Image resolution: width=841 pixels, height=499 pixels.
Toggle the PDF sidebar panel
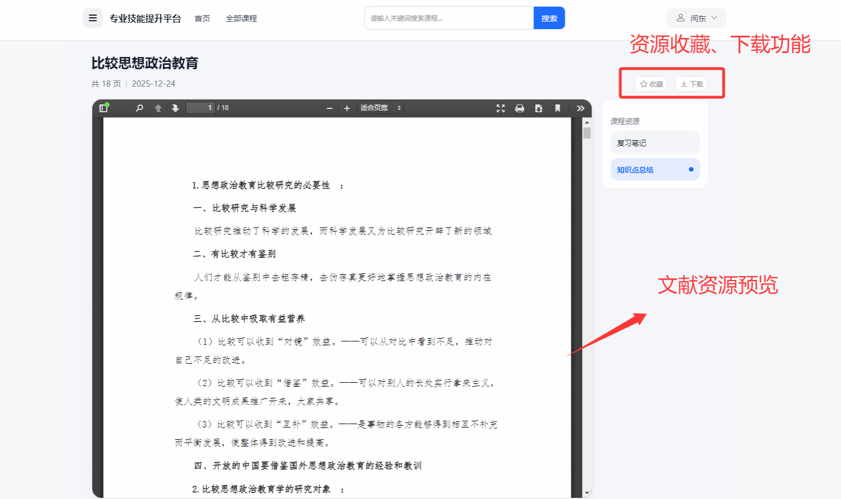click(103, 108)
